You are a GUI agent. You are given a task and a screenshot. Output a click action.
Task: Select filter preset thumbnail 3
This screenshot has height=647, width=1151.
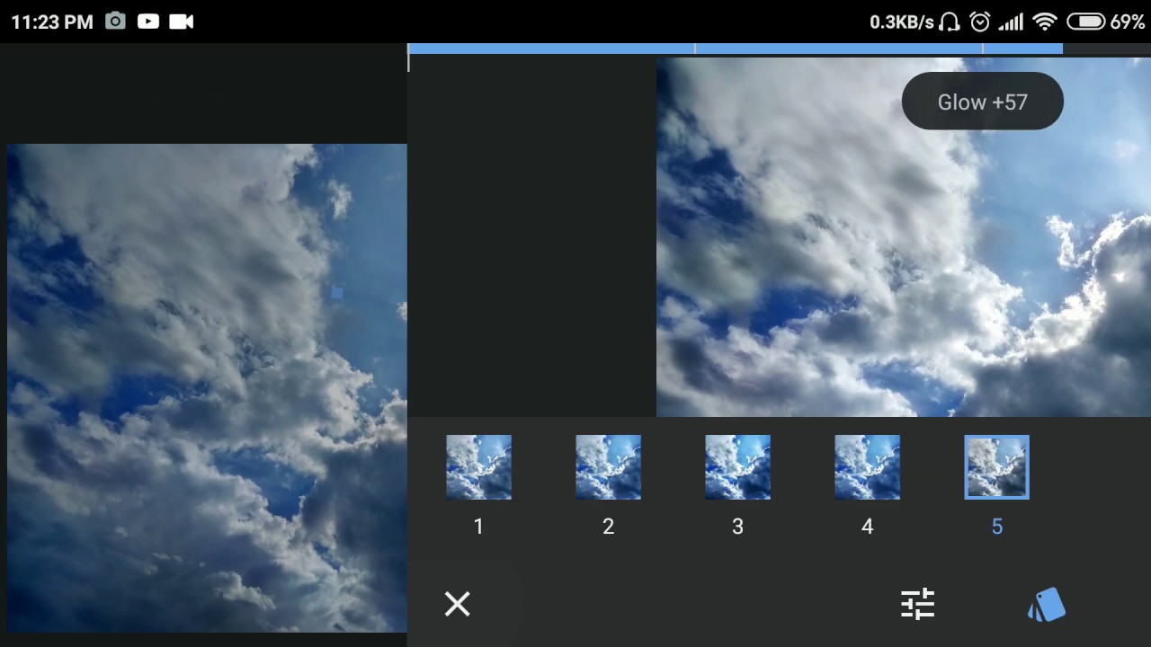point(737,467)
